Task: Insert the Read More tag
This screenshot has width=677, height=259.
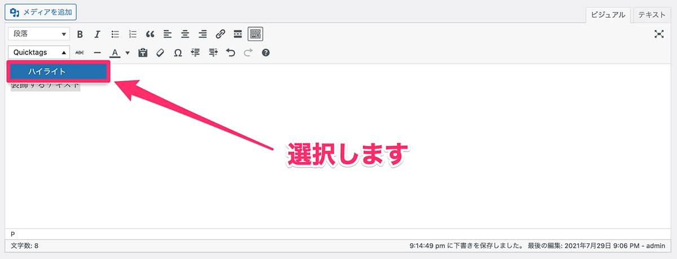Action: (238, 34)
